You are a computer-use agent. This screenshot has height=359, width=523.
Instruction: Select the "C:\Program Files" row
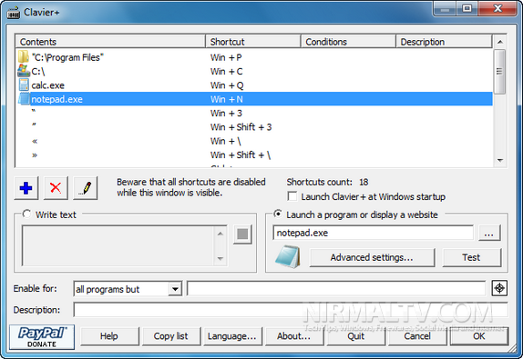click(x=254, y=57)
